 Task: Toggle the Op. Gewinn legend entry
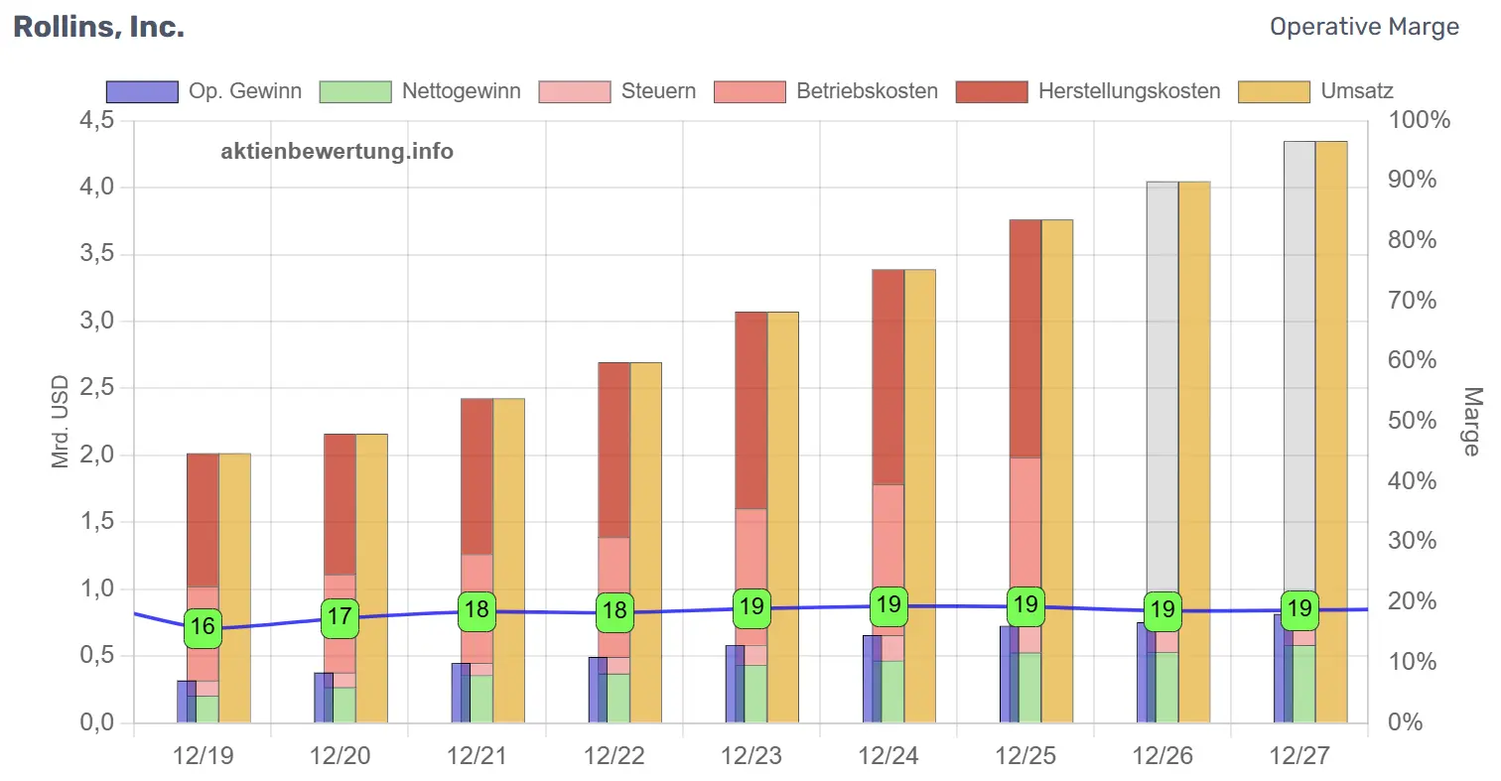pos(204,91)
